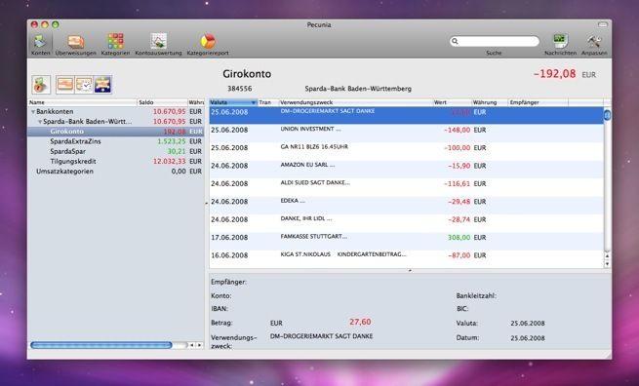Click the account info refresh icon button
639x386 pixels.
coord(41,85)
